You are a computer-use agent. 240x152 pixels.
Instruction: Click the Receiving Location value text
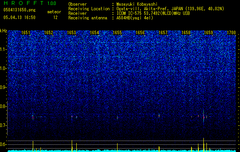(x=170, y=9)
